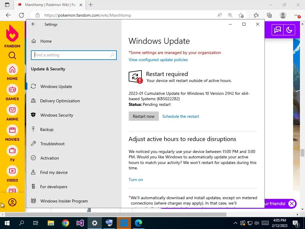Open Fandom discussions chat icon
The image size is (305, 229).
pos(277,30)
